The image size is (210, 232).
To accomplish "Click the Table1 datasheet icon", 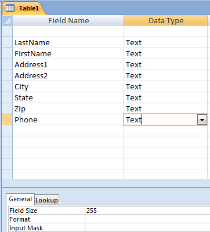I will (x=10, y=8).
